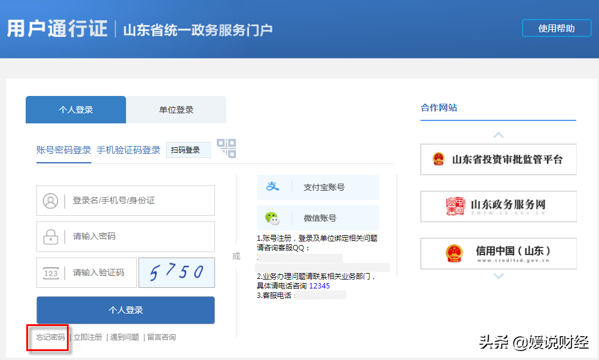Click the 12345 phone number link
This screenshot has height=360, width=599.
click(x=320, y=285)
